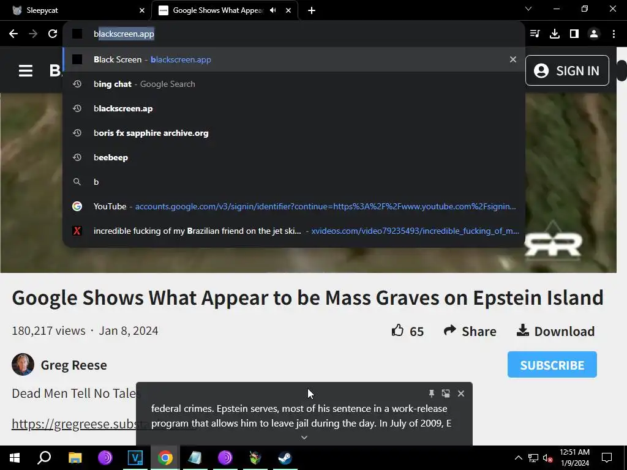Close the Live Caption overlay
The width and height of the screenshot is (627, 470).
point(461,394)
